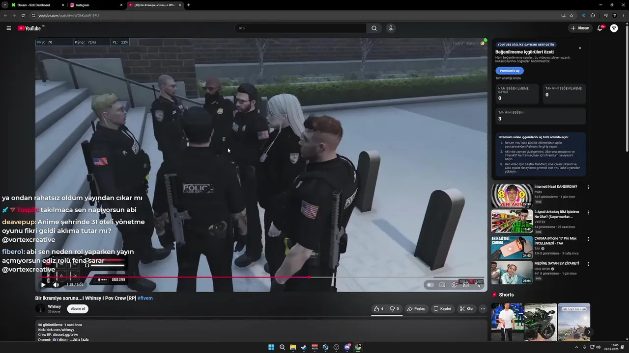Switch to Stream - Kick Dashboard tab
Viewport: 629px width, 353px height.
pyautogui.click(x=38, y=5)
